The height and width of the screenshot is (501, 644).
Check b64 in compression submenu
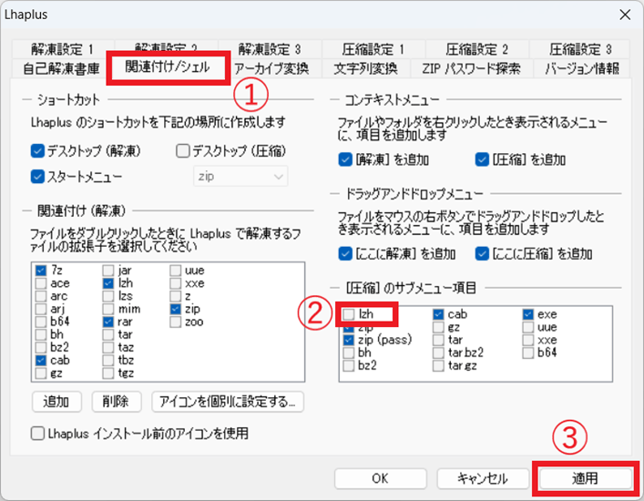click(528, 353)
